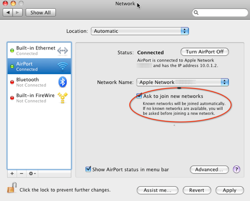Viewport: 250px width, 201px height.
Task: Open the gear action menu
Action: (x=32, y=174)
